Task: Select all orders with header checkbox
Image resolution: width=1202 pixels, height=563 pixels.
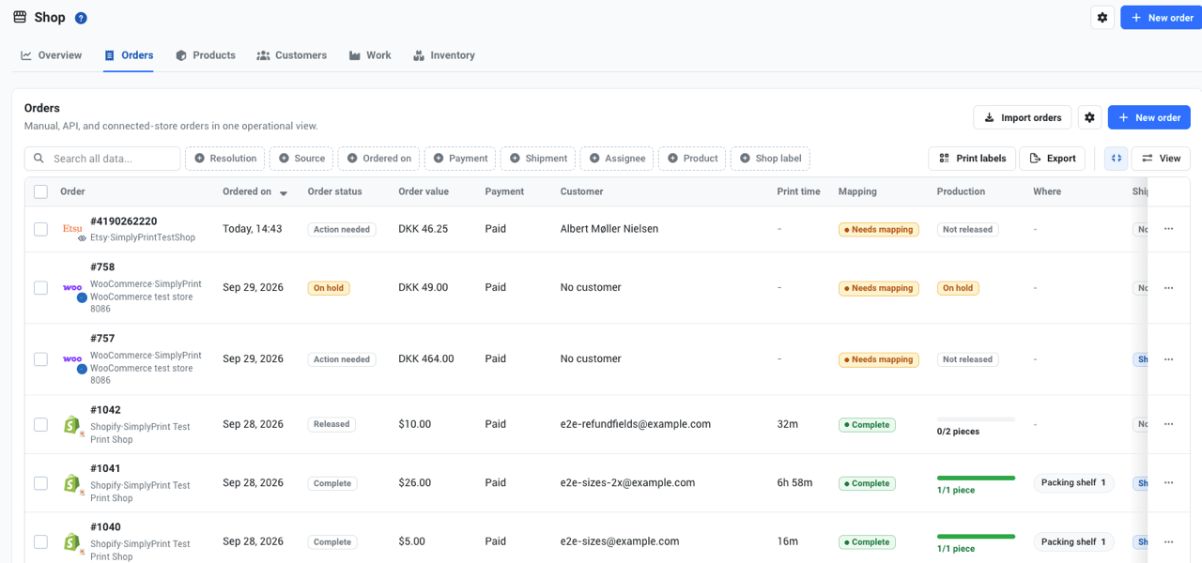Action: [40, 191]
